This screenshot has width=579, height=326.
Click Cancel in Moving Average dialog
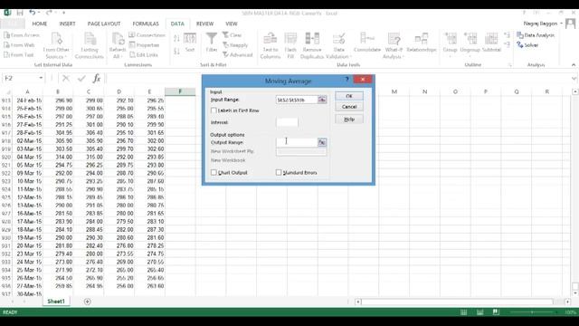[x=349, y=107]
